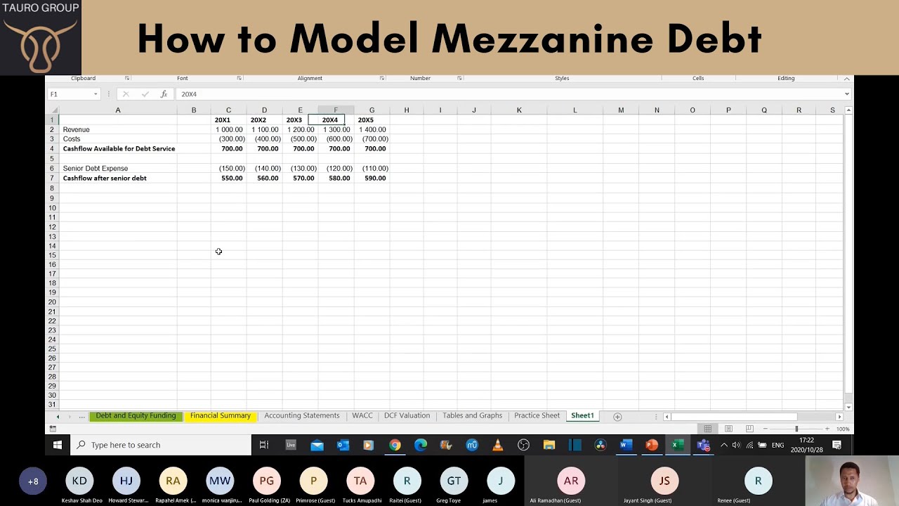Open Google Chrome from taskbar
Viewport: 899px width, 506px height.
coord(395,445)
